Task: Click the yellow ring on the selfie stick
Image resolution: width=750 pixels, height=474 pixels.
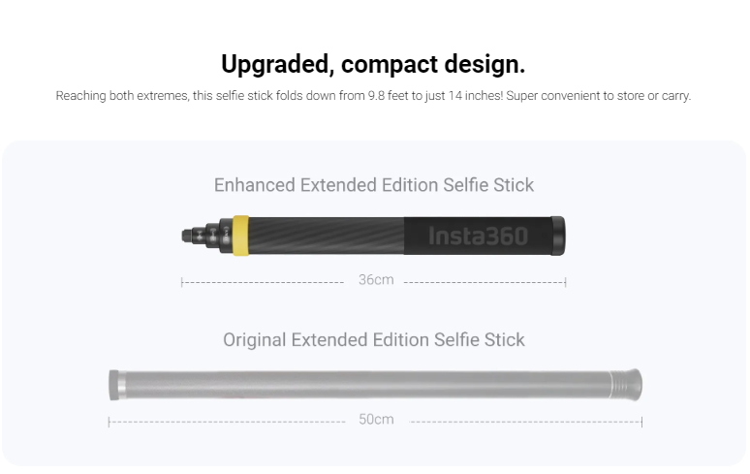Action: (x=240, y=236)
